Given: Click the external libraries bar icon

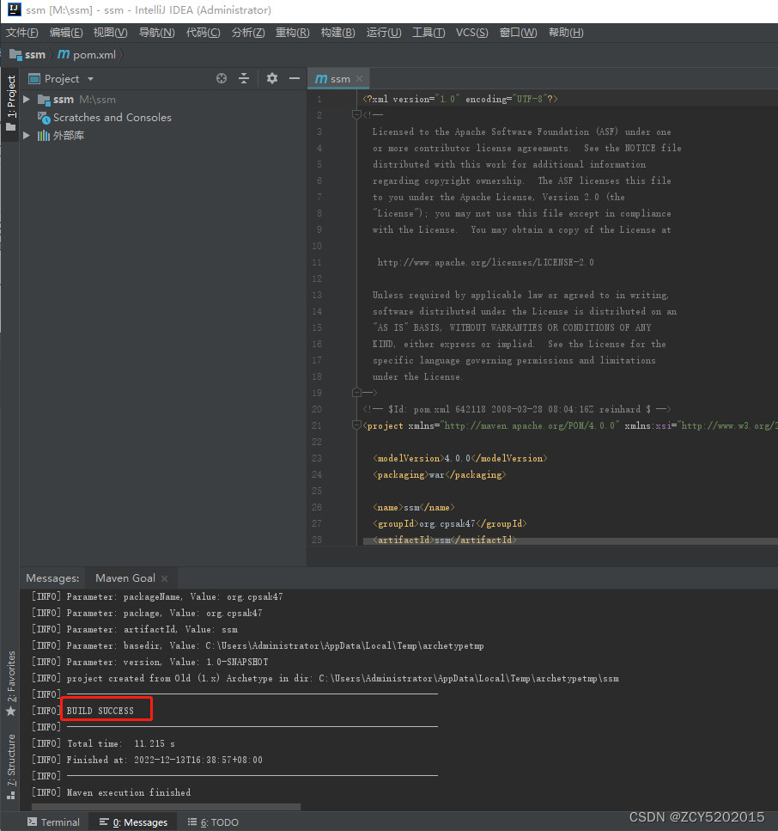Looking at the screenshot, I should tap(44, 136).
